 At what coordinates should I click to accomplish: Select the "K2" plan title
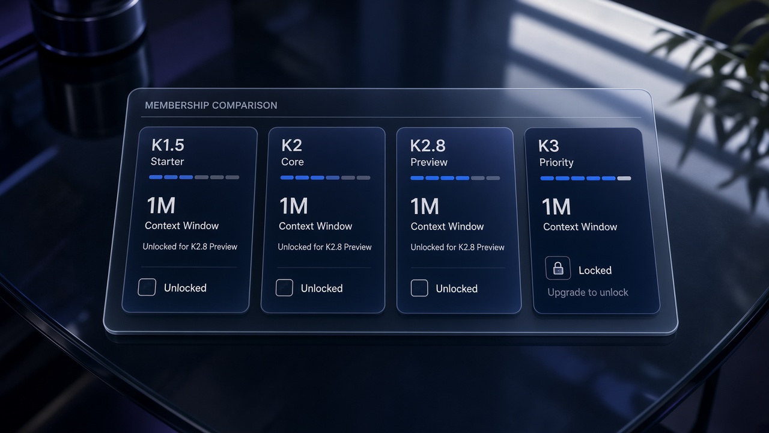[x=291, y=146]
